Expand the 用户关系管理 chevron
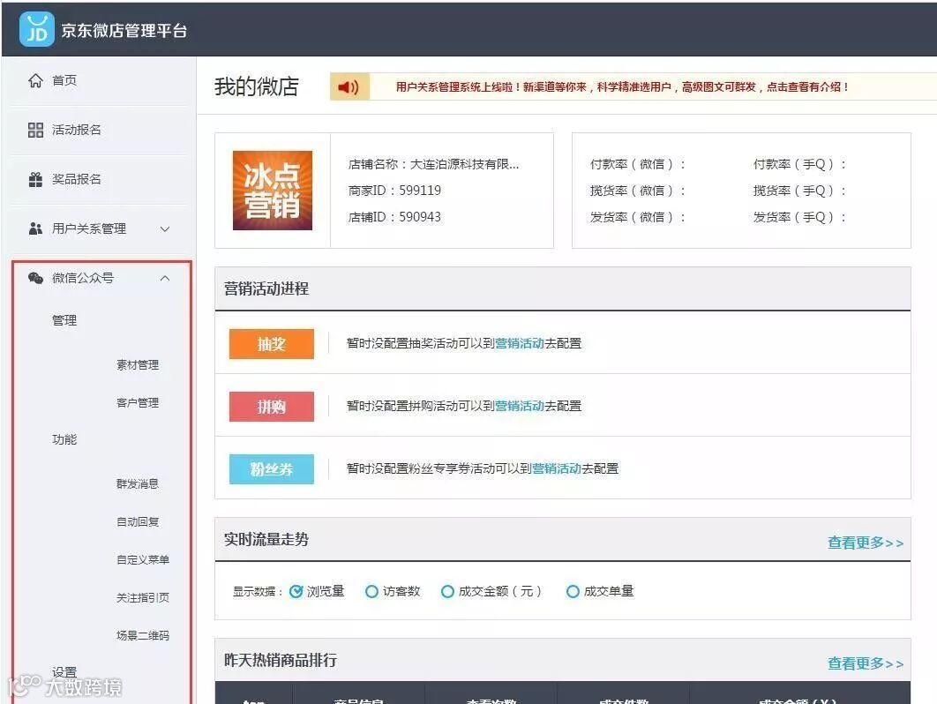Screen dimensions: 937x704 [165, 228]
